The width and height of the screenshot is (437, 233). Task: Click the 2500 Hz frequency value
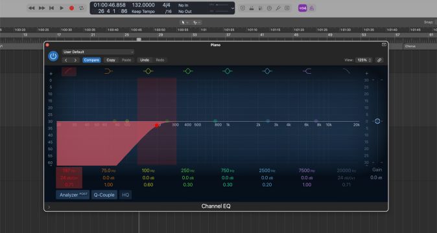click(x=267, y=170)
